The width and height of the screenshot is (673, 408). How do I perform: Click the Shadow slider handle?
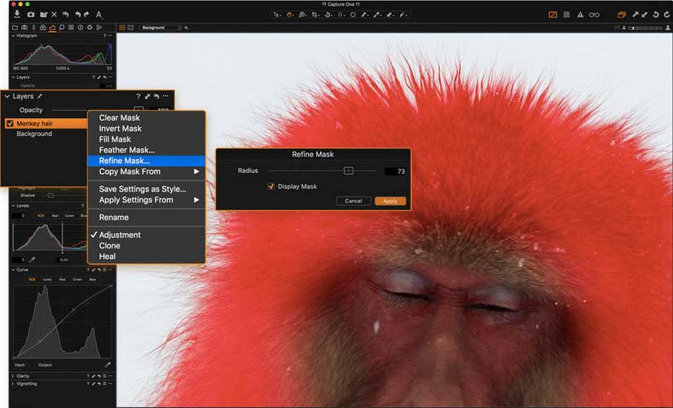tap(51, 195)
